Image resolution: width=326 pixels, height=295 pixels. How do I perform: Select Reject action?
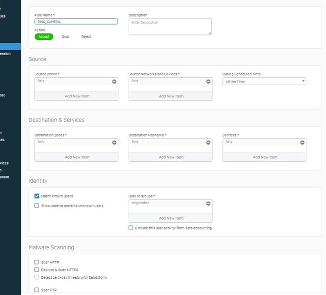point(86,37)
